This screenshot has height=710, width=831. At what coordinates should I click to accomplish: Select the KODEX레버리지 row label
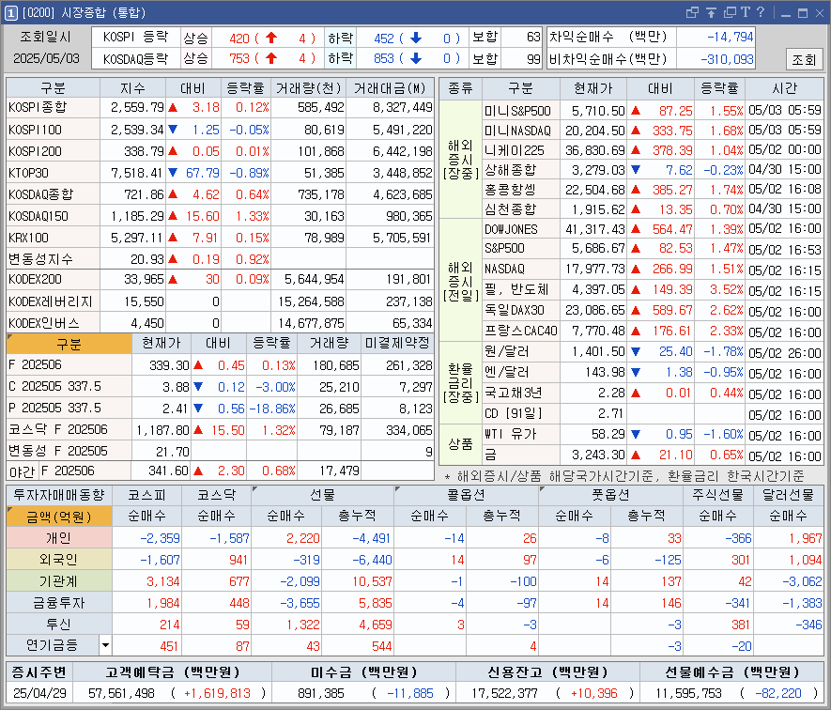51,301
